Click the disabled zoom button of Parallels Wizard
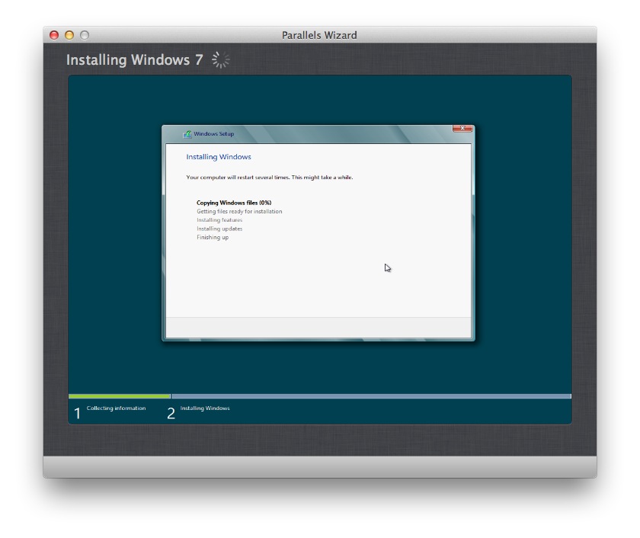Image resolution: width=640 pixels, height=538 pixels. point(85,35)
